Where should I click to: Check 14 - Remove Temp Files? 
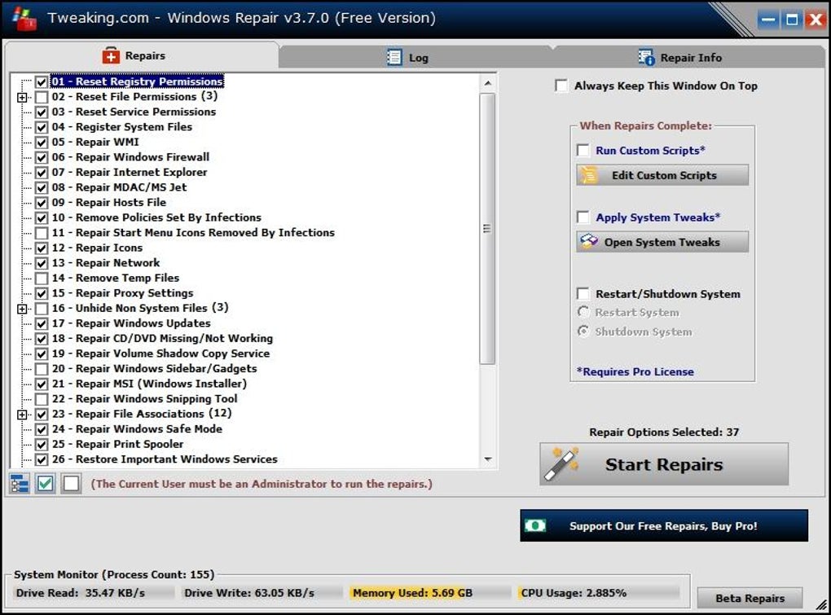(41, 278)
